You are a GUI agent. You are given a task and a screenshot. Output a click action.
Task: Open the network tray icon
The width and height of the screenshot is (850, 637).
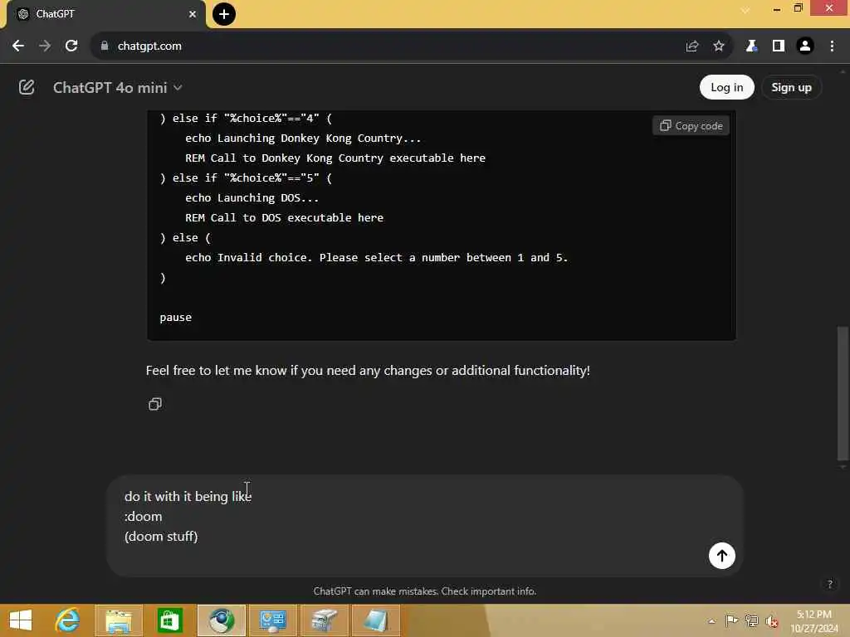pos(751,620)
